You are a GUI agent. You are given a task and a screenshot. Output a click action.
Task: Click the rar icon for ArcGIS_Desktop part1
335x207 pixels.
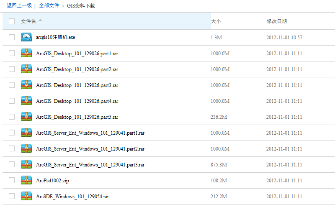pyautogui.click(x=26, y=53)
